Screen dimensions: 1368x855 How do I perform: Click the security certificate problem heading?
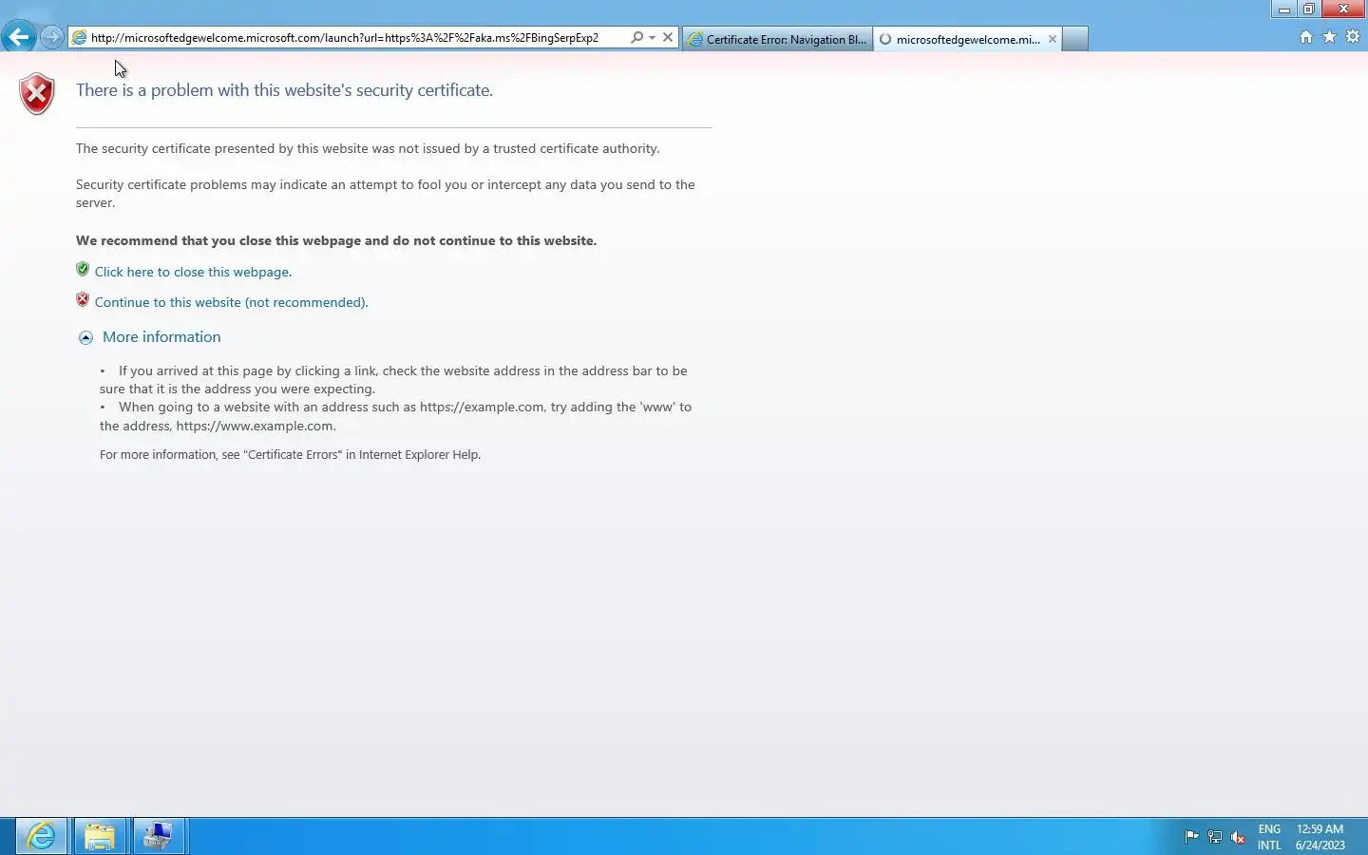point(284,90)
